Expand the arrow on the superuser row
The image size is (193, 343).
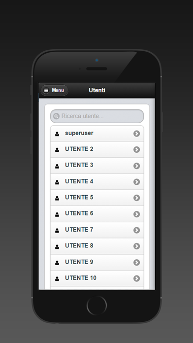click(136, 134)
